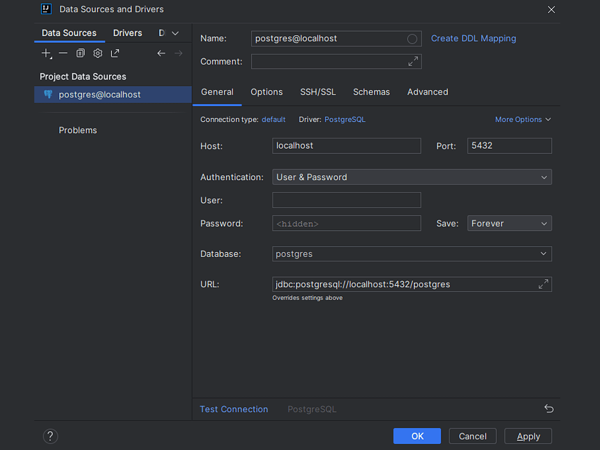The width and height of the screenshot is (600, 450).
Task: Expand the Comment field editor
Action: coord(413,61)
